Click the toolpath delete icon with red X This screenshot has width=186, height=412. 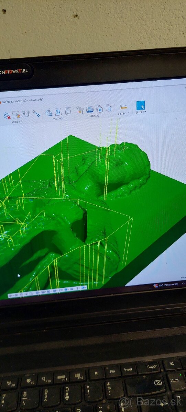click(7, 116)
